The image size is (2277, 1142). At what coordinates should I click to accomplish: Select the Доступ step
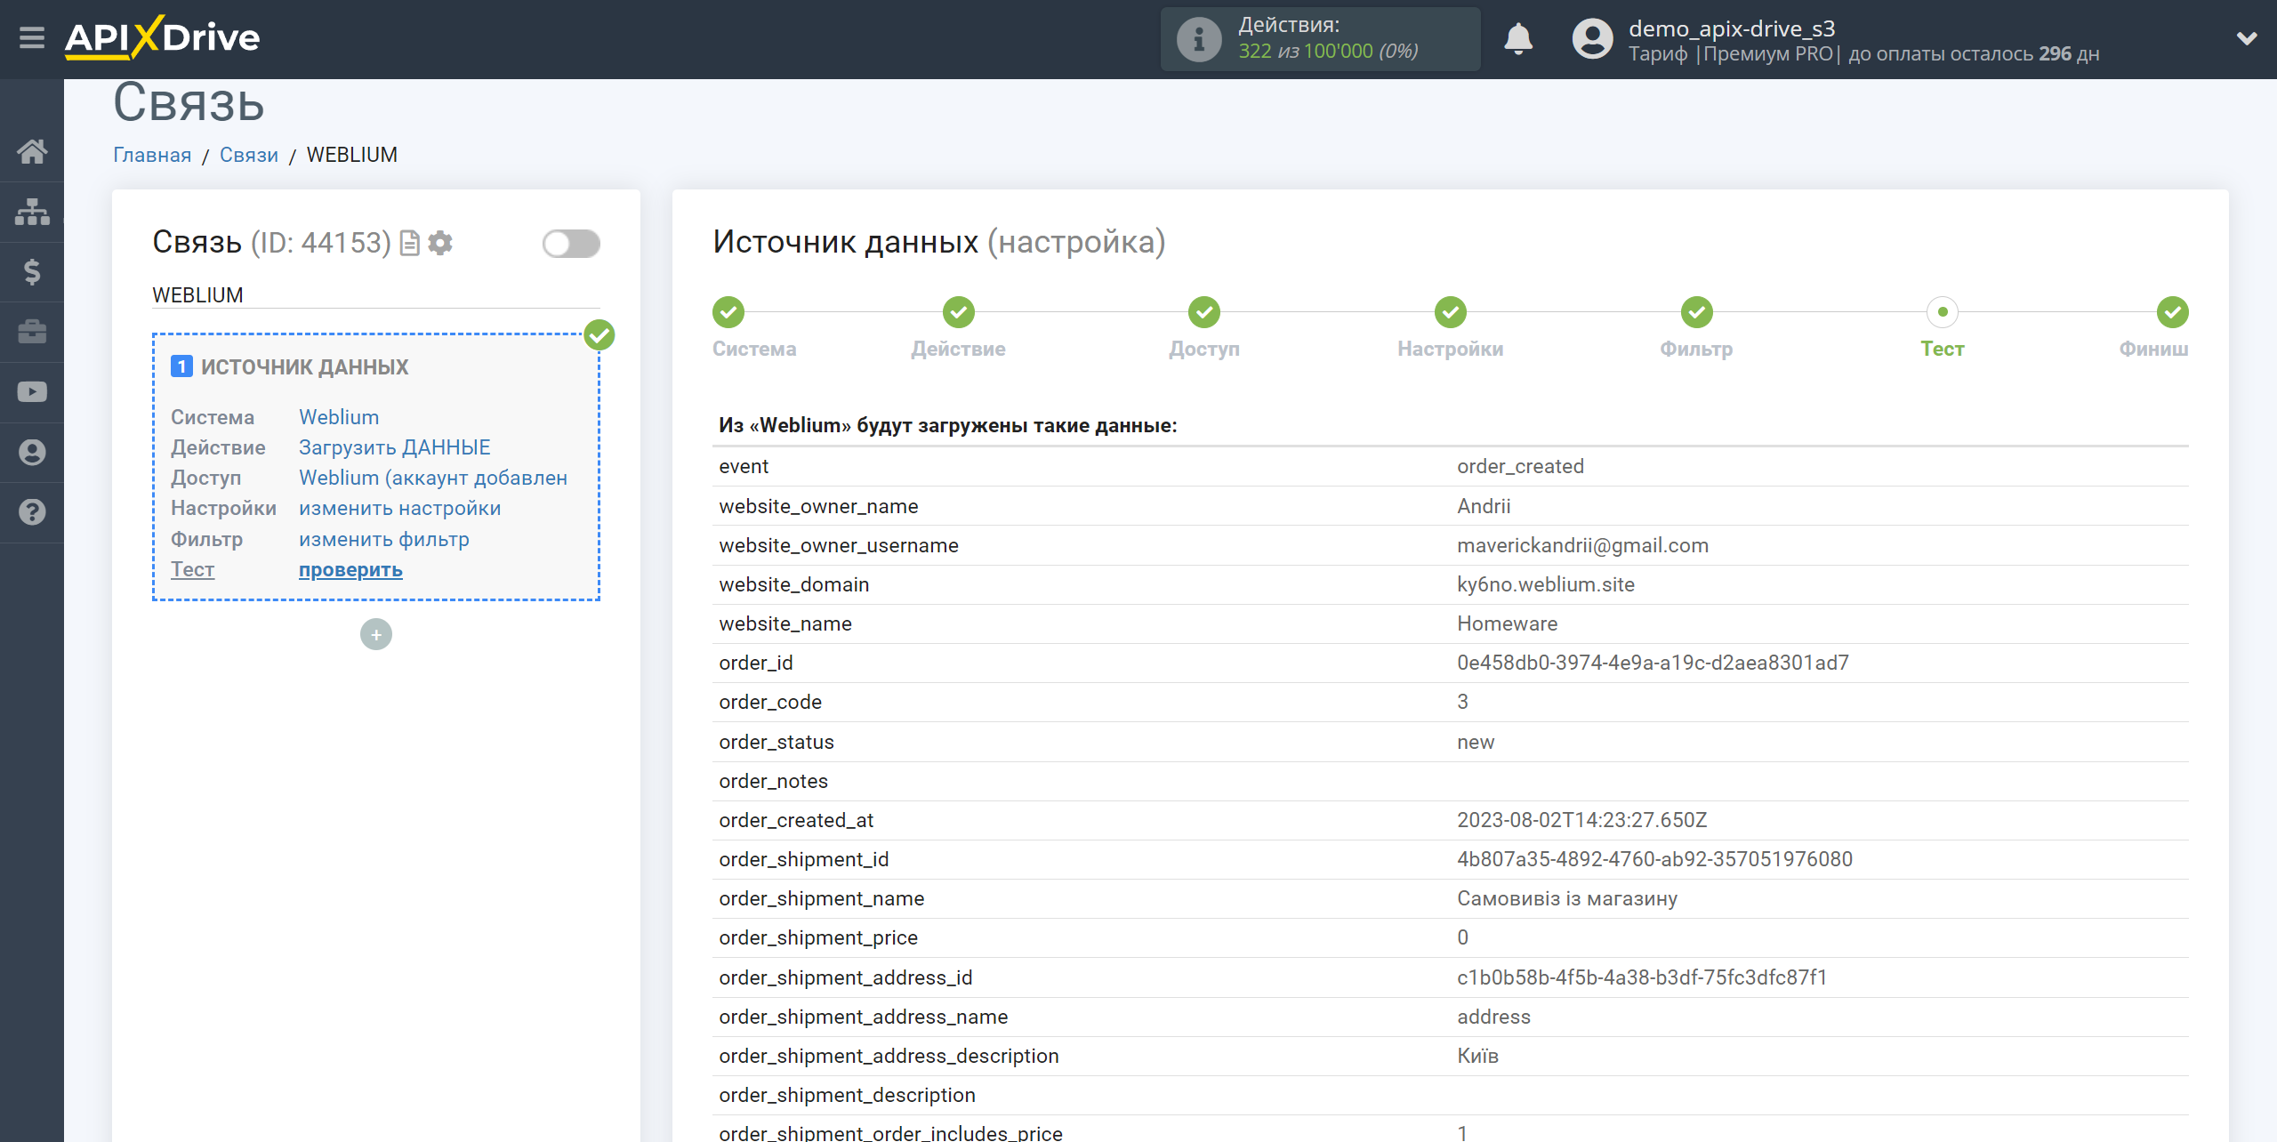coord(1204,349)
